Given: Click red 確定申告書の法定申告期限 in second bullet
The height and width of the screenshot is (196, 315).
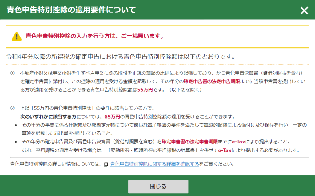Looking at the screenshot, I should (190, 142).
